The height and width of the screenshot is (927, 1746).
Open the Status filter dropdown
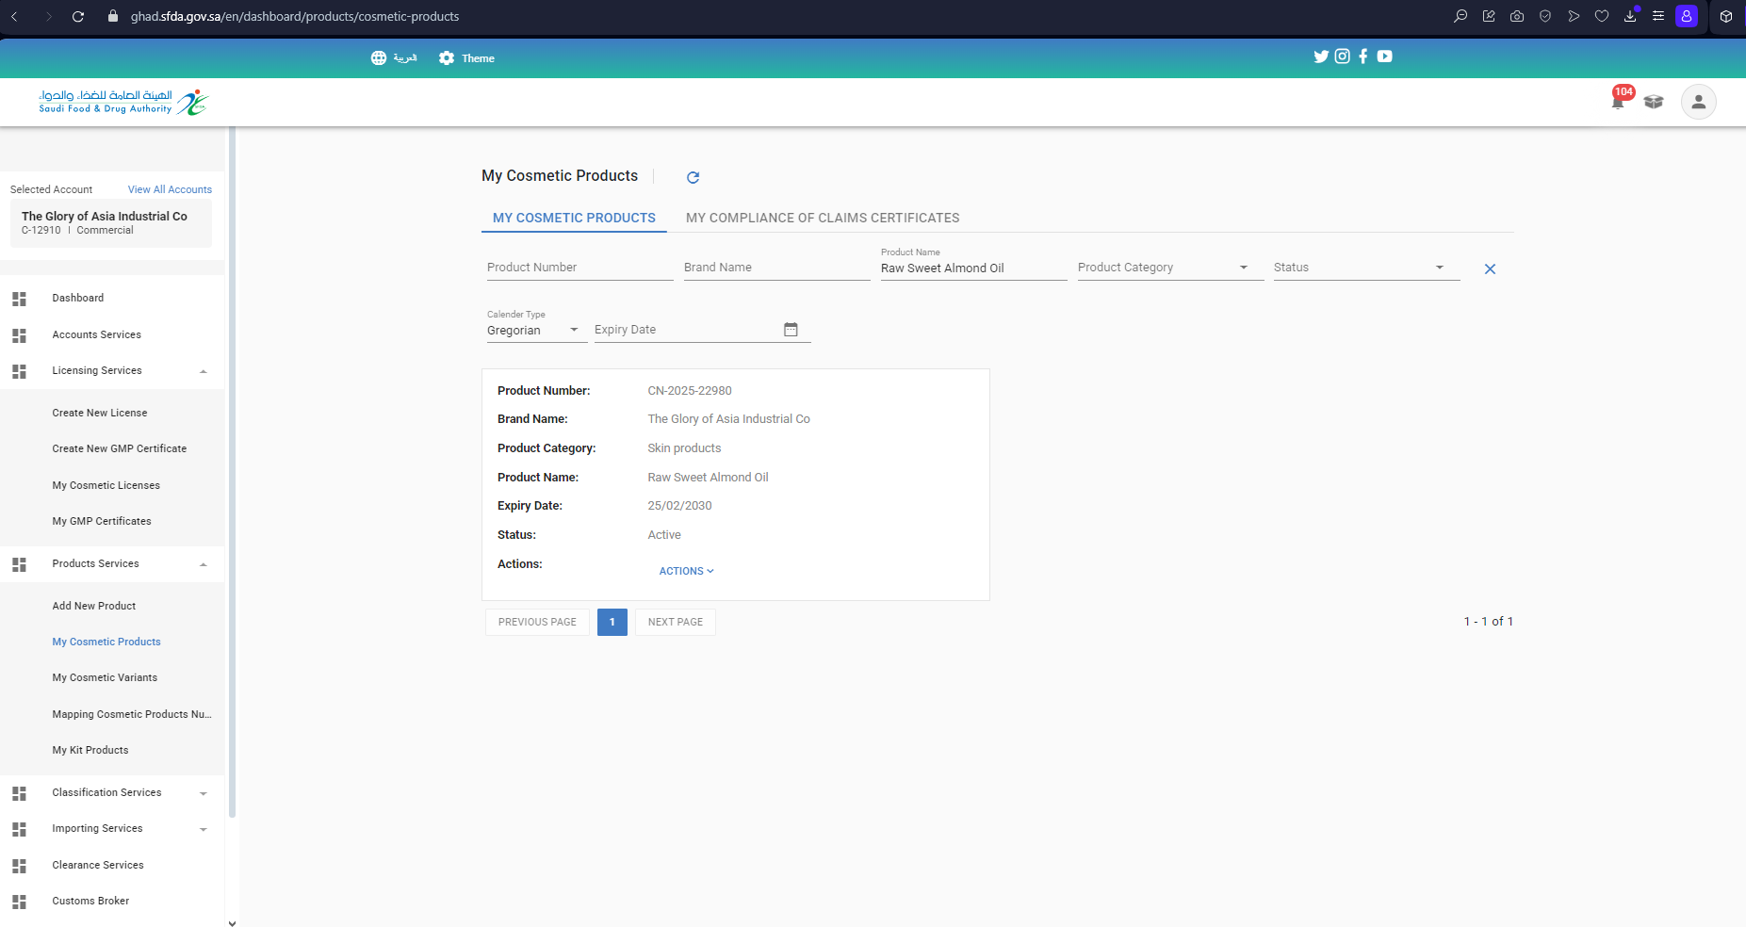1366,268
